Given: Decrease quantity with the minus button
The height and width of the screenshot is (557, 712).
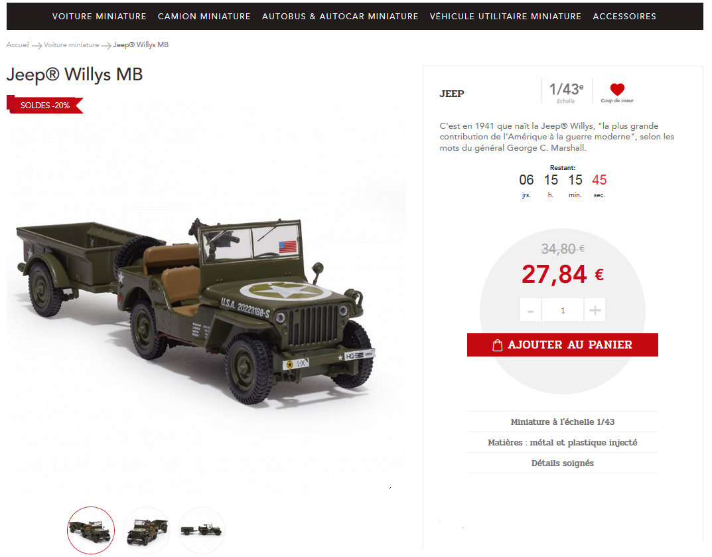Looking at the screenshot, I should pyautogui.click(x=530, y=310).
